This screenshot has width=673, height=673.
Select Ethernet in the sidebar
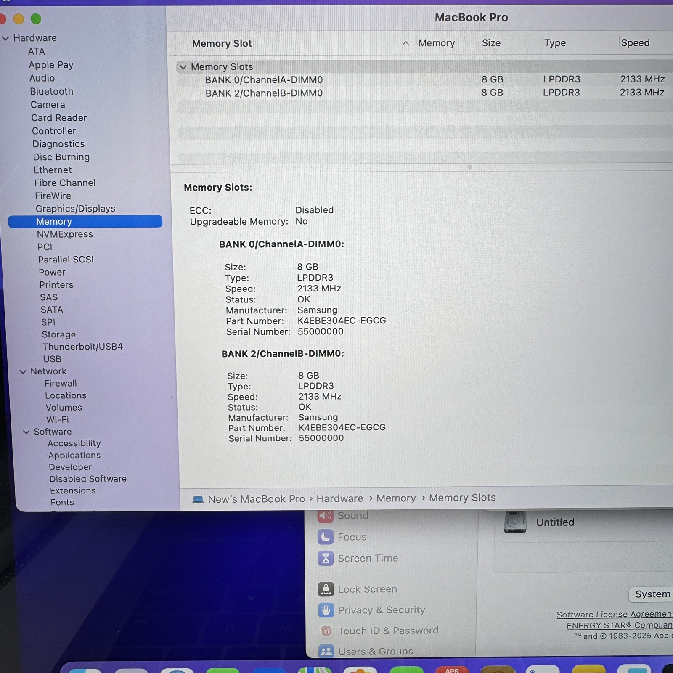click(53, 170)
